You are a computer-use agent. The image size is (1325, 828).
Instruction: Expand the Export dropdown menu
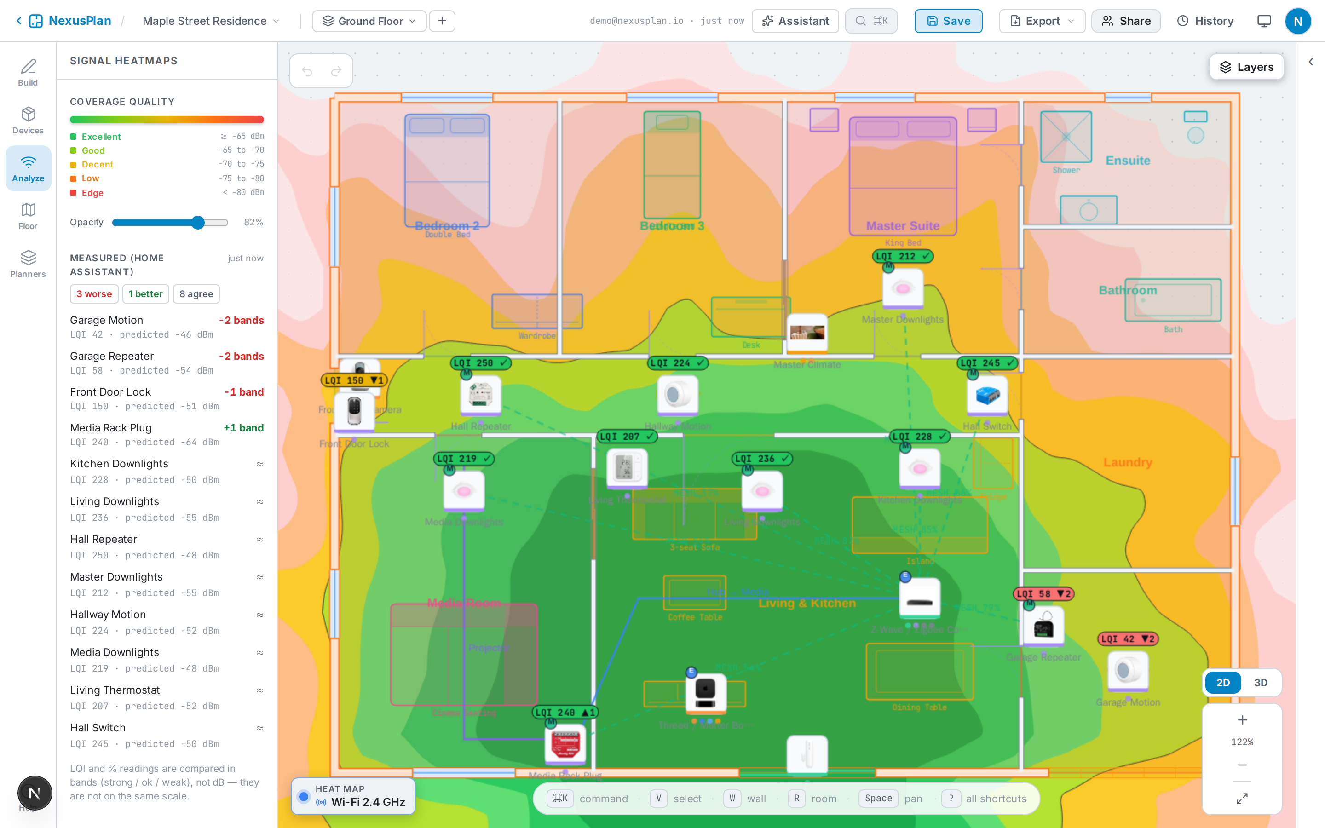click(x=1042, y=21)
